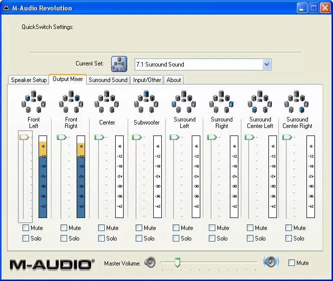Image resolution: width=333 pixels, height=281 pixels.
Task: Mute the Center channel
Action: 101,228
